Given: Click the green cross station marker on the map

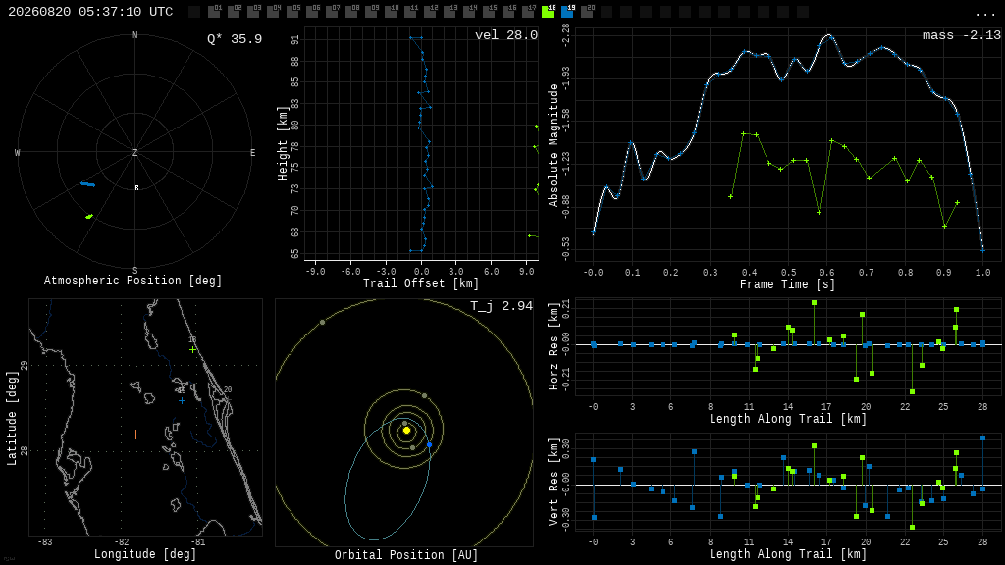Looking at the screenshot, I should tap(193, 350).
